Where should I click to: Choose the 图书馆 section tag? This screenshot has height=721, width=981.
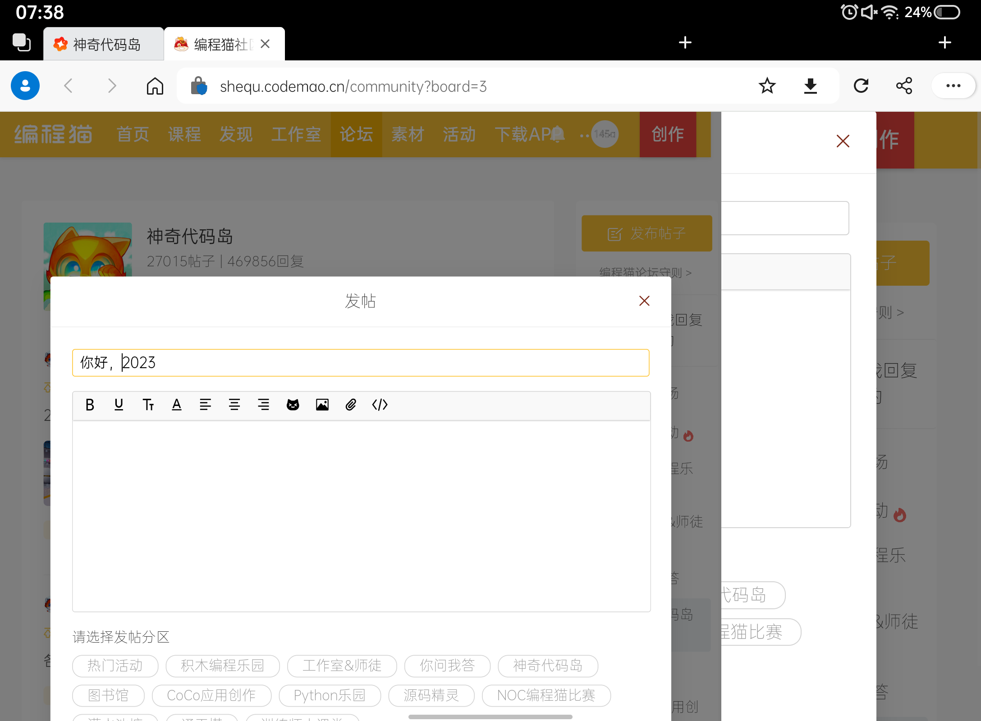pyautogui.click(x=108, y=696)
